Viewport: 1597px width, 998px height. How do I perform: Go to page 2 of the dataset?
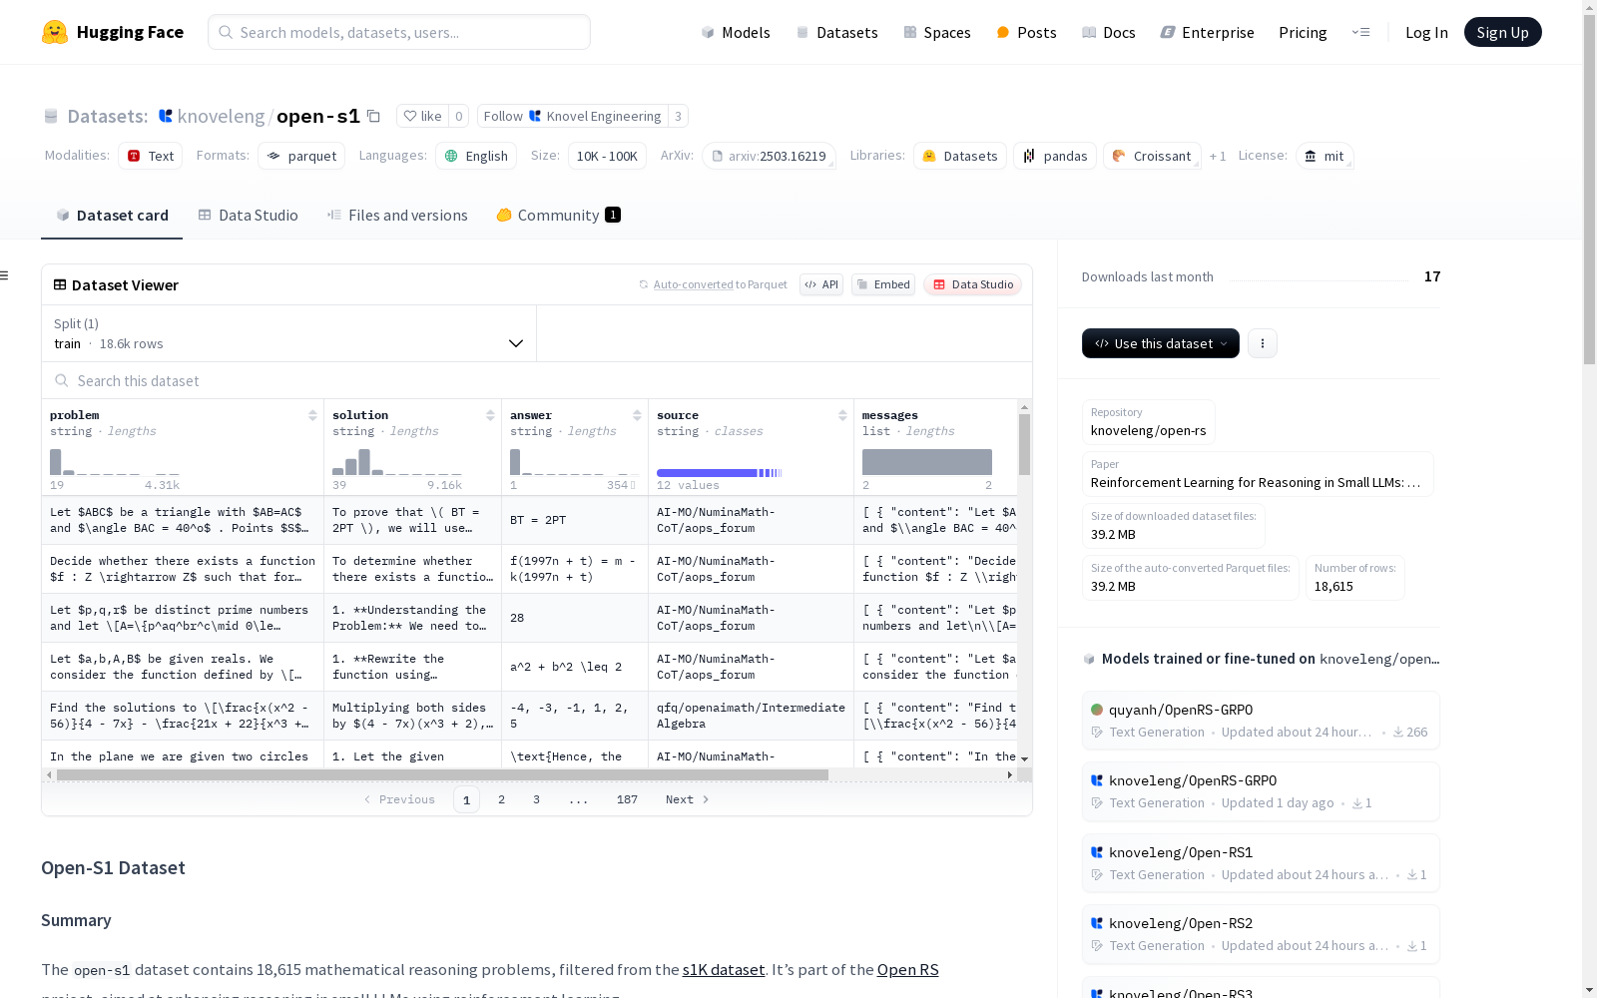click(x=501, y=799)
